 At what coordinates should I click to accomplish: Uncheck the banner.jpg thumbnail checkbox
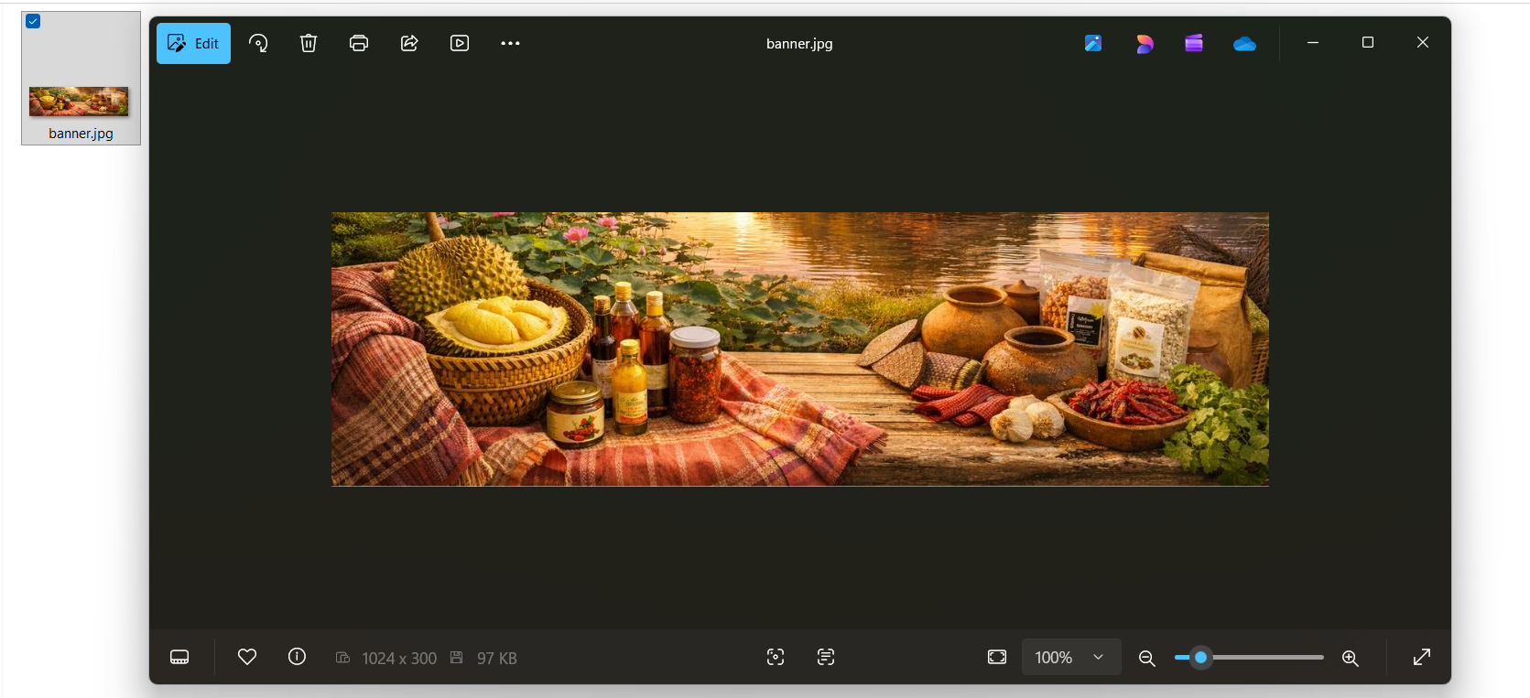tap(33, 21)
